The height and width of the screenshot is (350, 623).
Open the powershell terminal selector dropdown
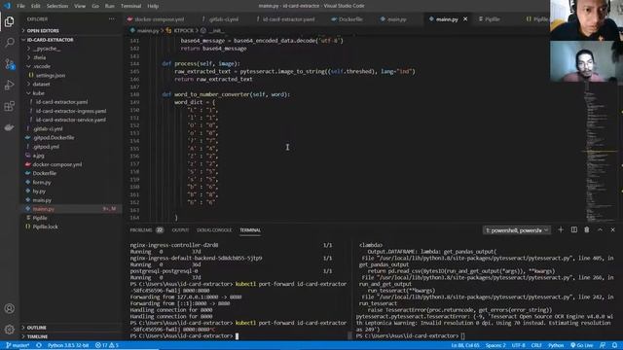[x=517, y=230]
